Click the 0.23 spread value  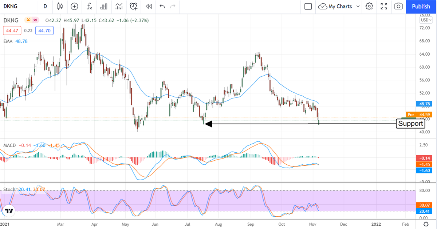[x=28, y=31]
